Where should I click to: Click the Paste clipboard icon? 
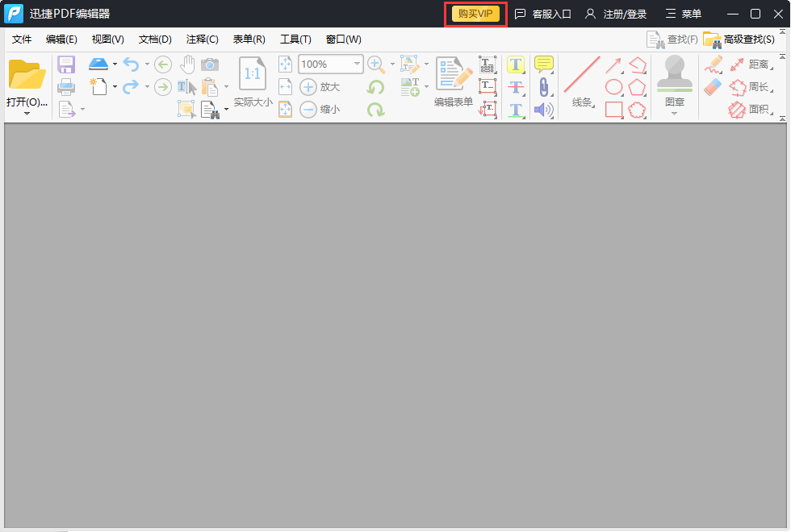[210, 87]
